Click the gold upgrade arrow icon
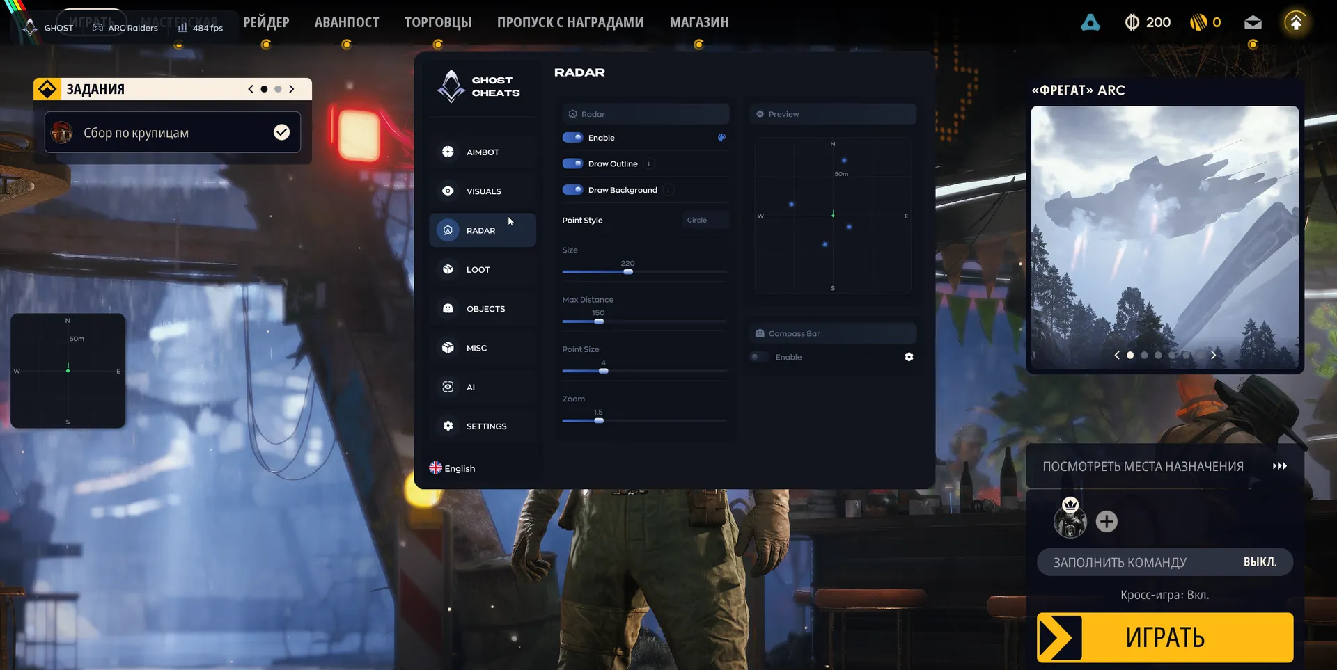 (x=1296, y=22)
